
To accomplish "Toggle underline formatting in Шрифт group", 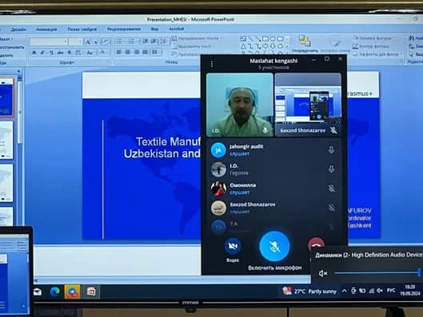I will tap(51, 53).
